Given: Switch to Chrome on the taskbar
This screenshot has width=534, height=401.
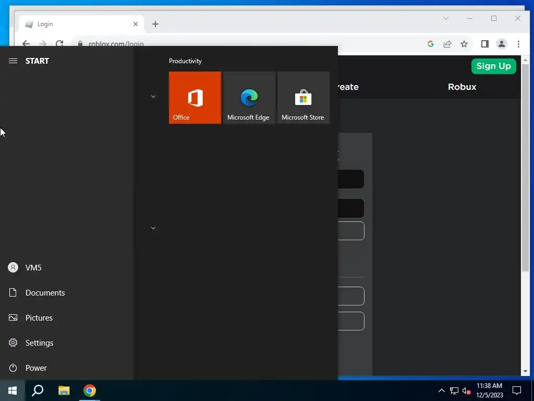Looking at the screenshot, I should (x=90, y=391).
